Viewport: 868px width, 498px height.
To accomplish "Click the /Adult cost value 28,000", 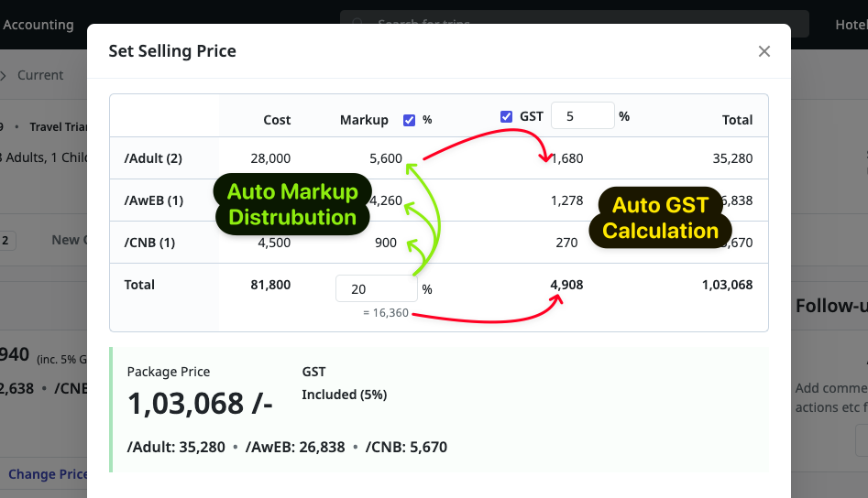I will (x=270, y=158).
